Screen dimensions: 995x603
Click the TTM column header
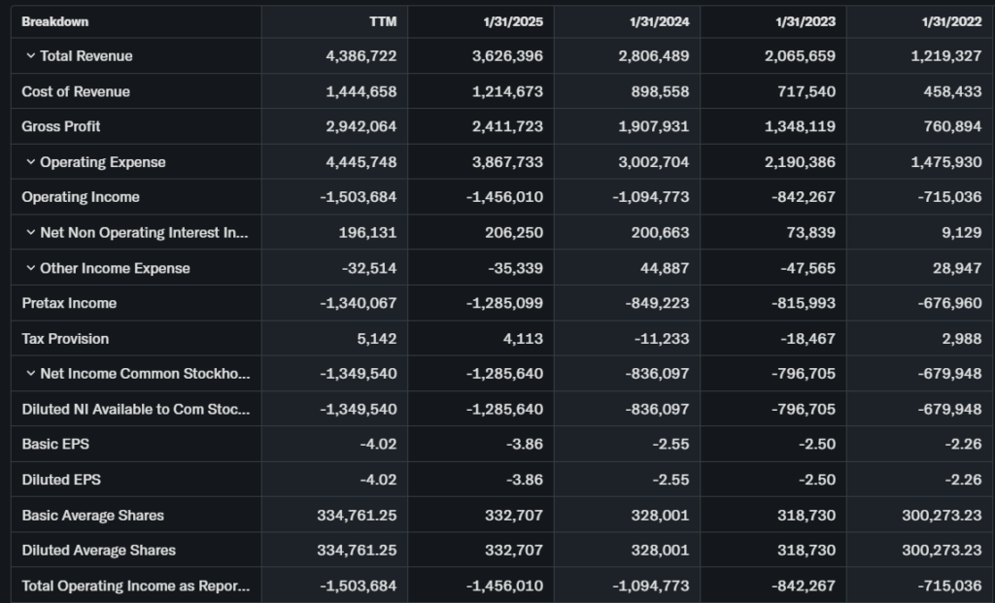382,21
